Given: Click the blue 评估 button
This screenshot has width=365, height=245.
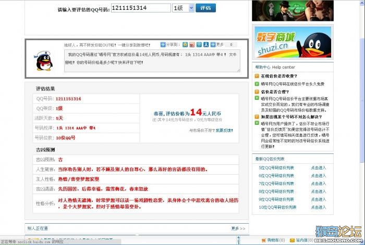Looking at the screenshot, I should coord(205,8).
